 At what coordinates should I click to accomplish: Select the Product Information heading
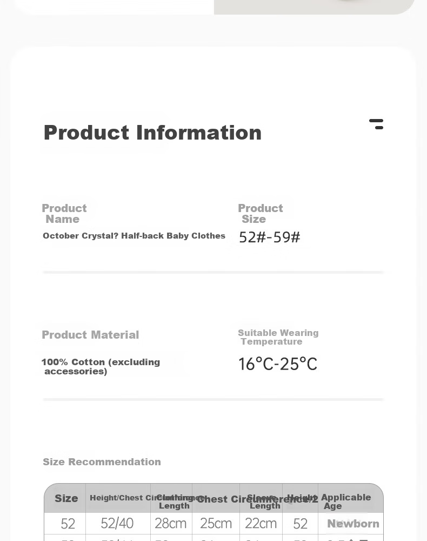point(152,133)
